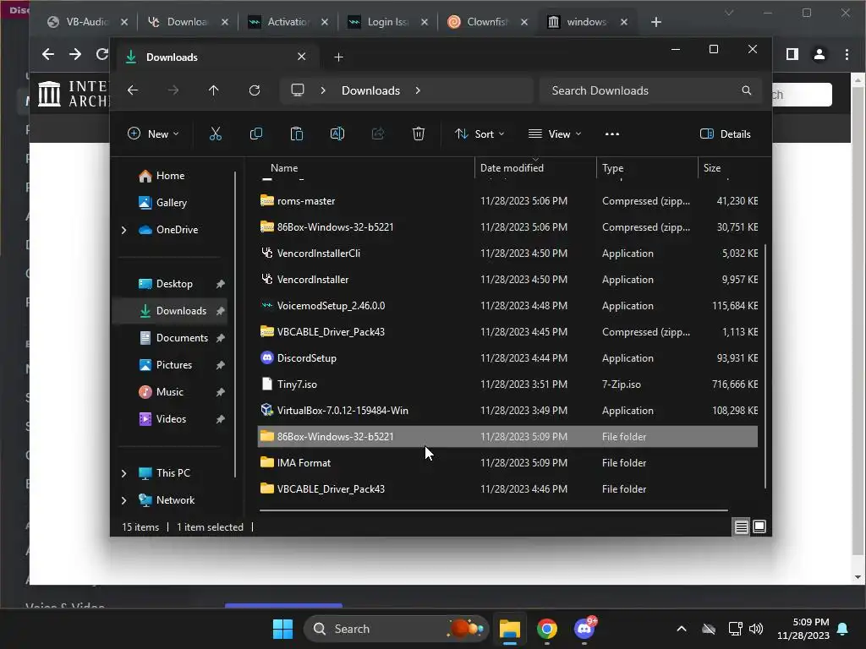Select the IMA Format folder
This screenshot has height=649, width=866.
point(507,463)
